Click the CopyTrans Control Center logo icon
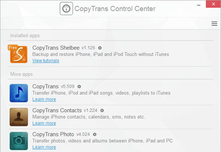This screenshot has width=221, height=152. 66,9
